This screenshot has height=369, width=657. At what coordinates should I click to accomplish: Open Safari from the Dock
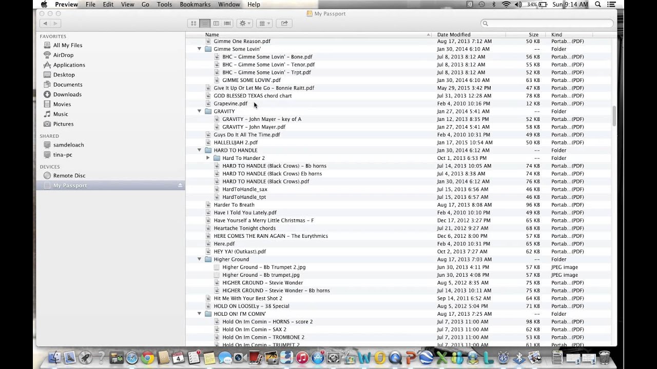tap(132, 358)
